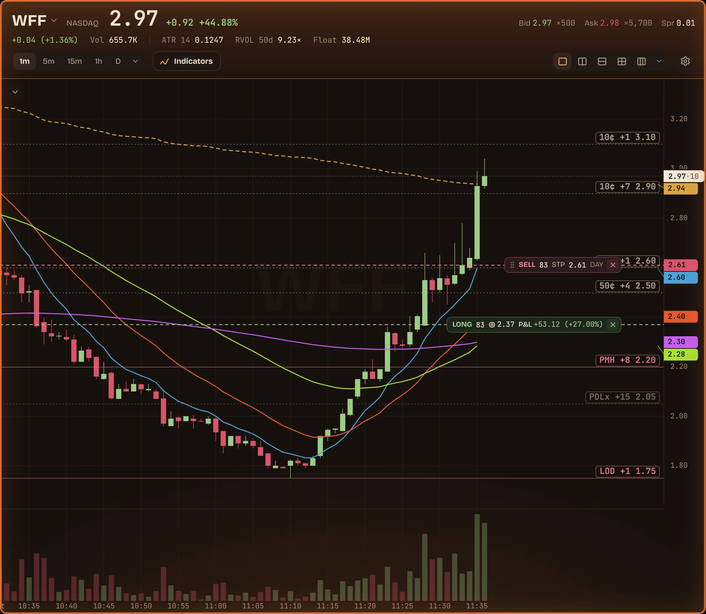Open chart settings gear

[x=685, y=61]
